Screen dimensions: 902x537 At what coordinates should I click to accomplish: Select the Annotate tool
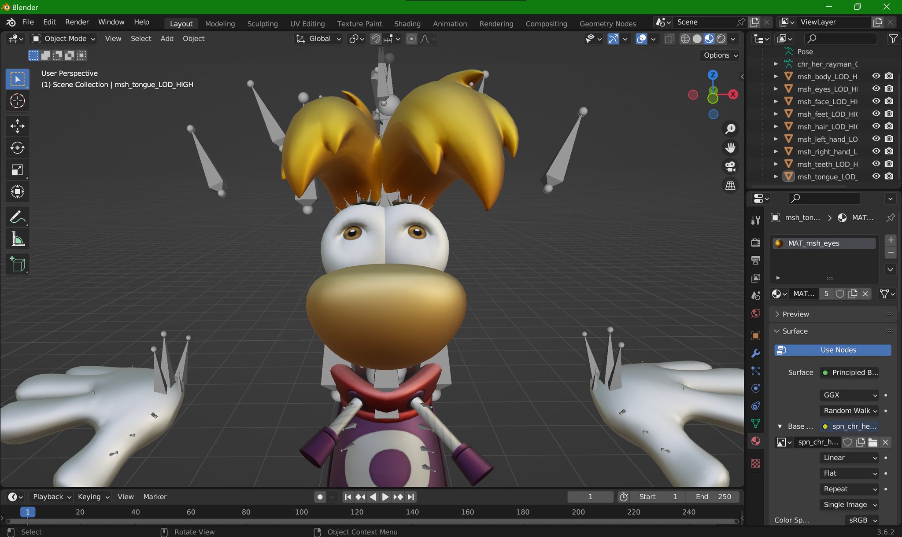17,217
